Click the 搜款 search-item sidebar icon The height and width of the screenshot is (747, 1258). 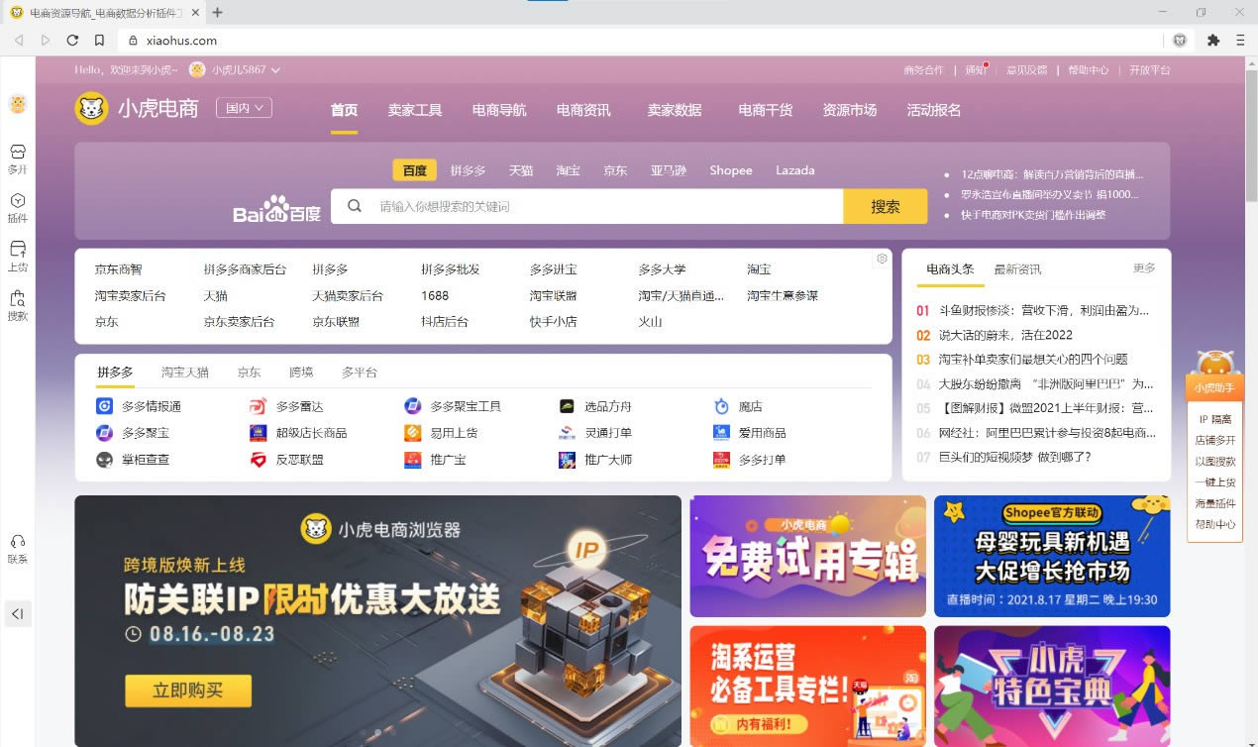(x=17, y=298)
